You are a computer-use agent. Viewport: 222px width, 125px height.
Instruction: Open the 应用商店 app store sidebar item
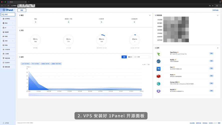click(8, 19)
